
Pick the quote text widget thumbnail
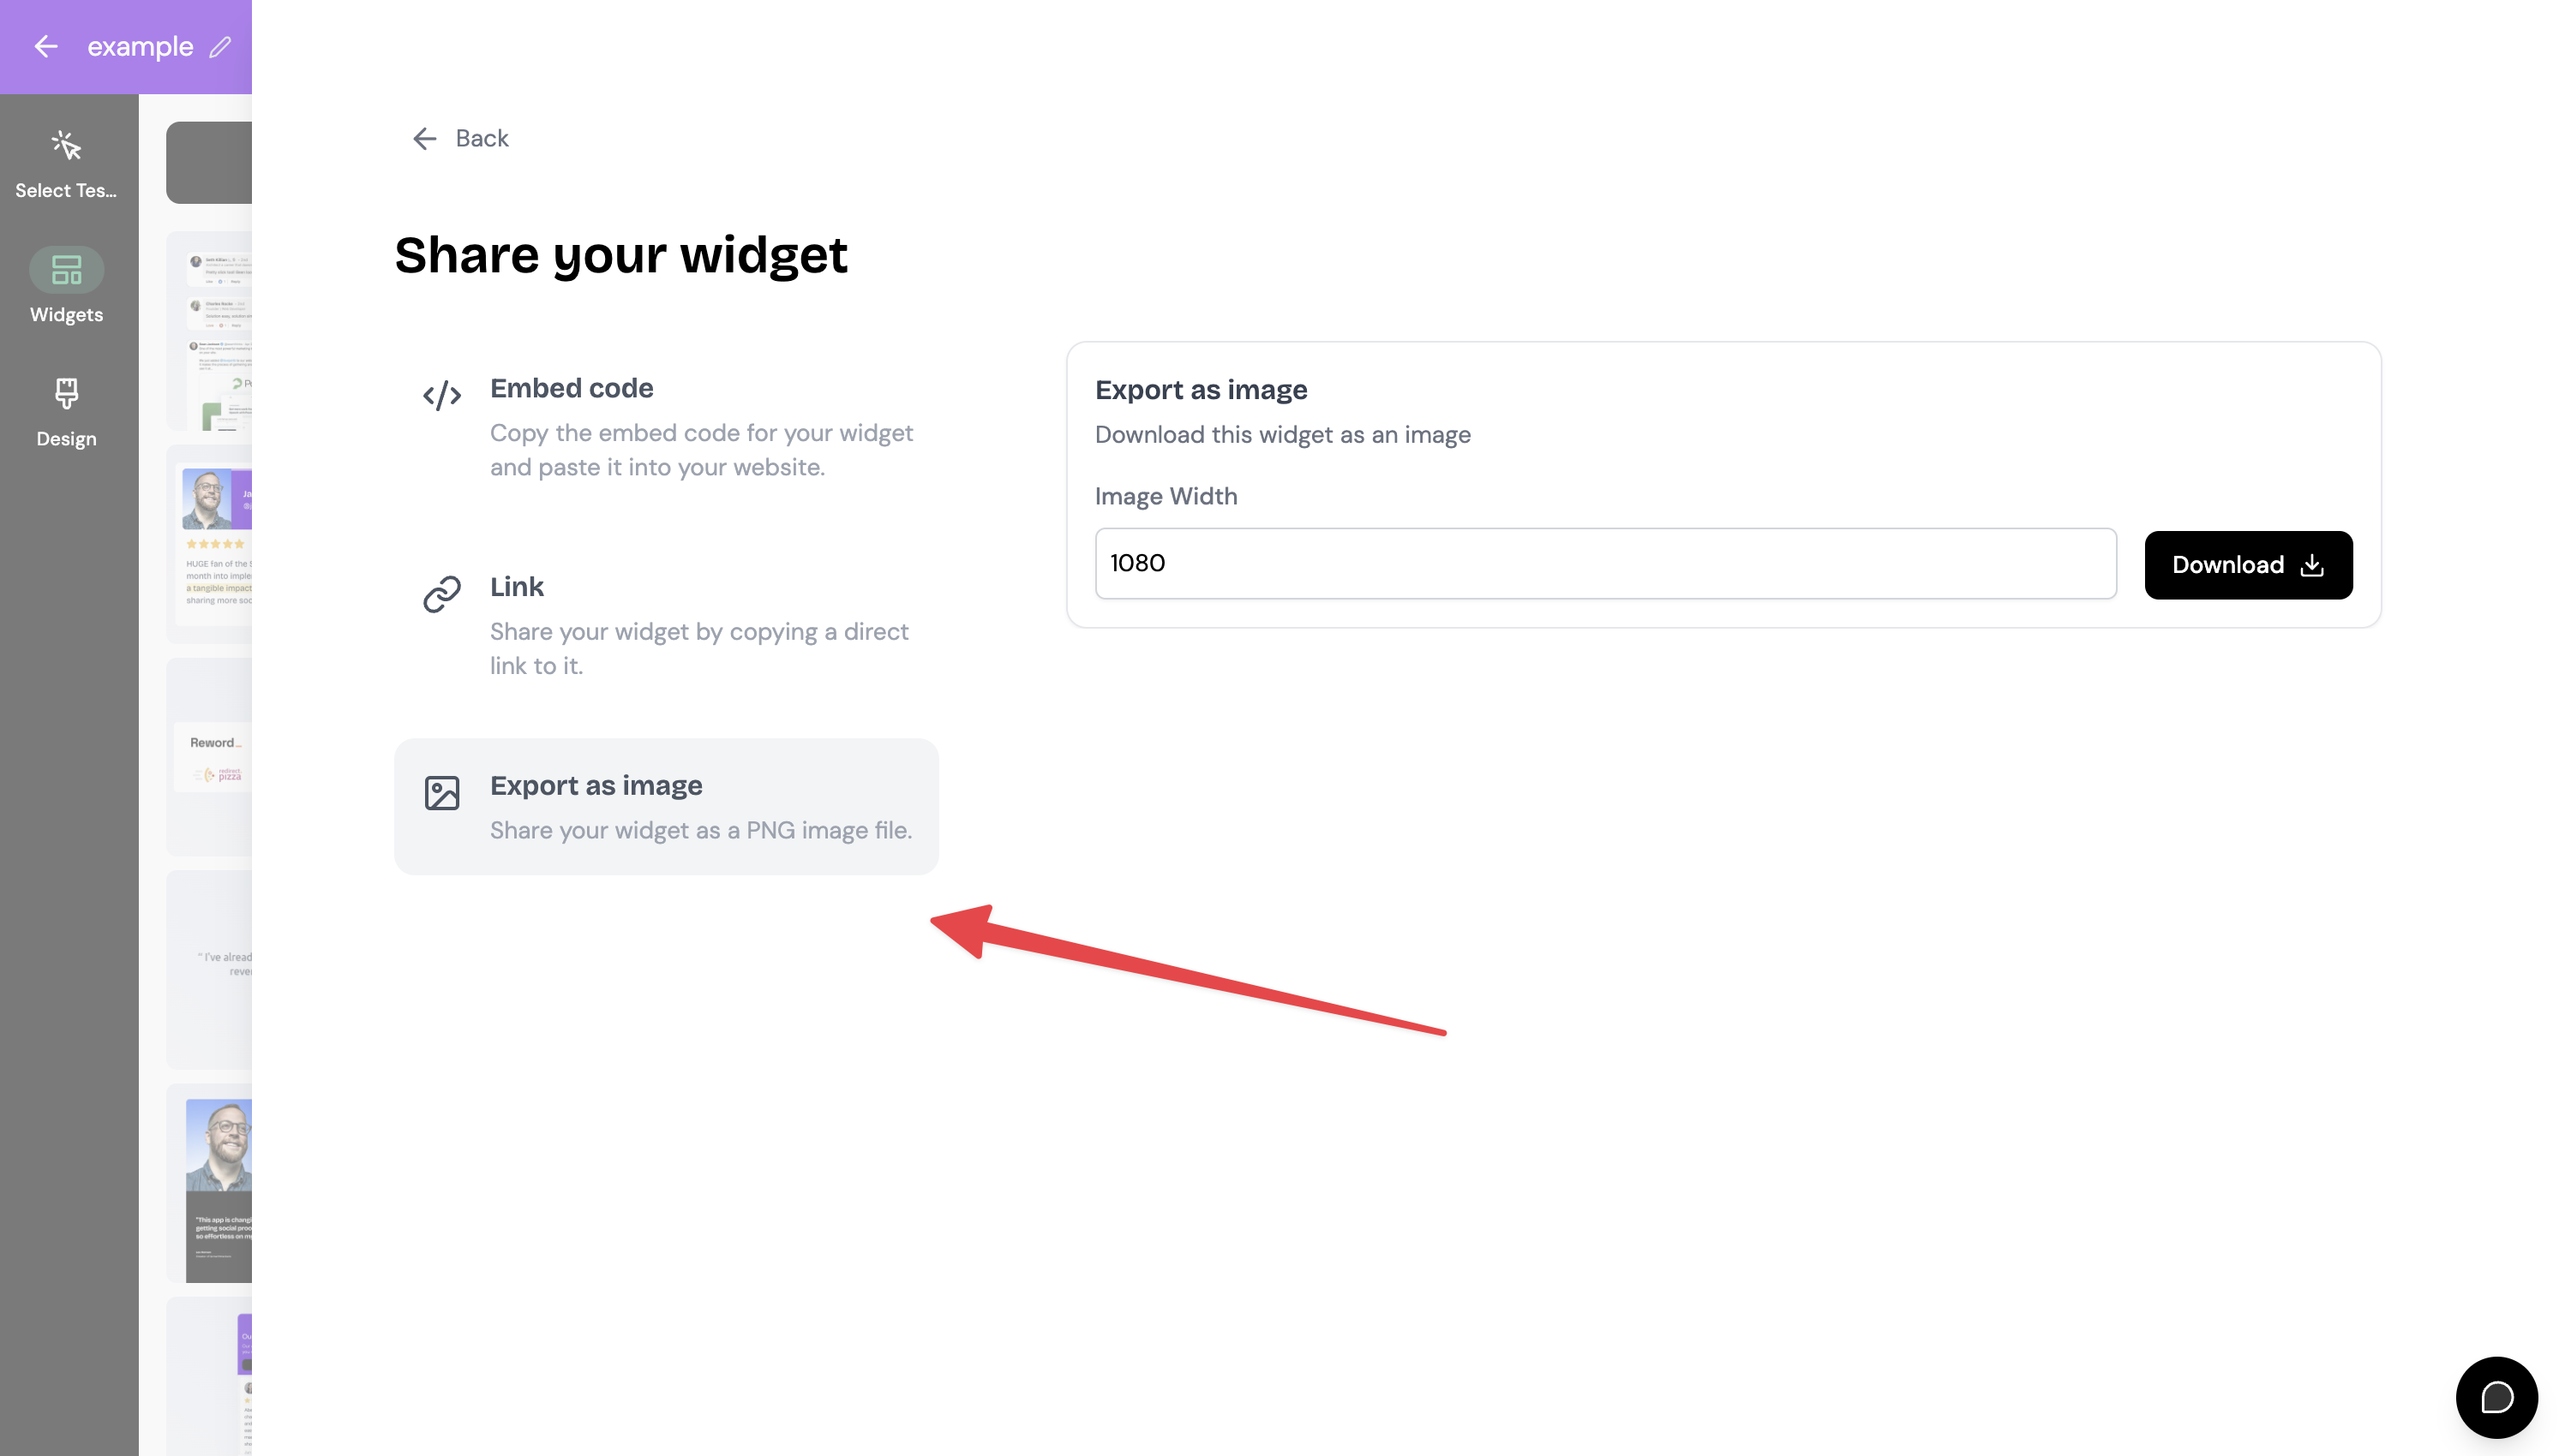coord(210,970)
